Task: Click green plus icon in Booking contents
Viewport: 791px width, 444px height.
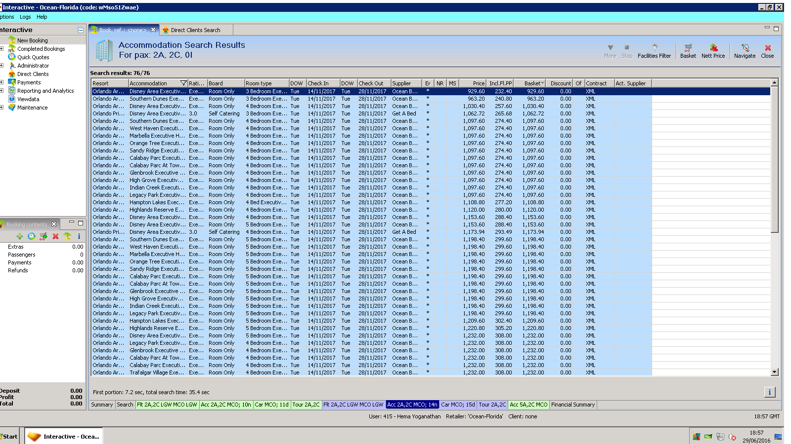Action: coord(20,236)
